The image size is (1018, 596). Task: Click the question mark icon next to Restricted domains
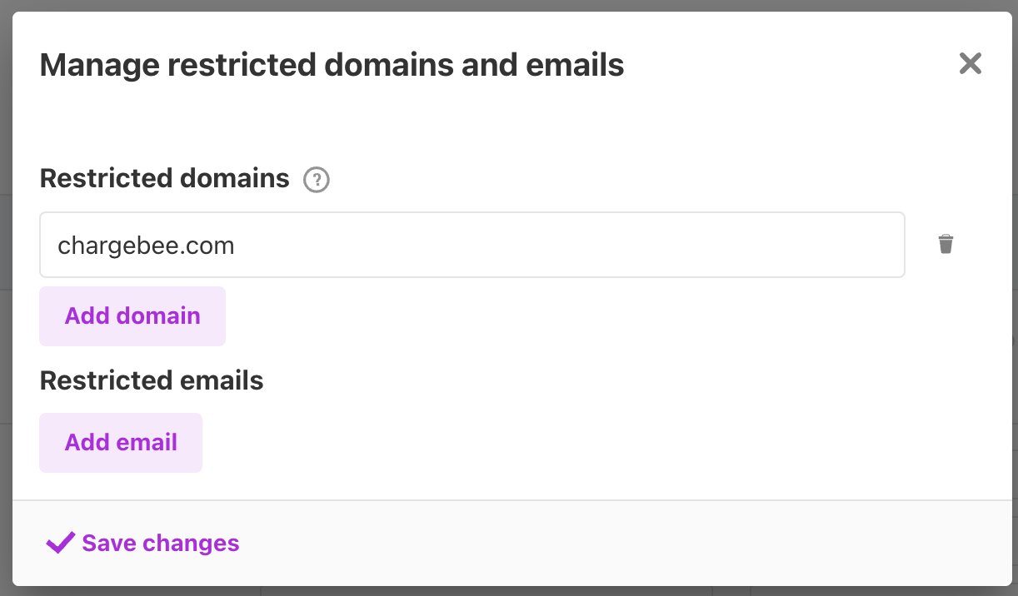coord(317,180)
